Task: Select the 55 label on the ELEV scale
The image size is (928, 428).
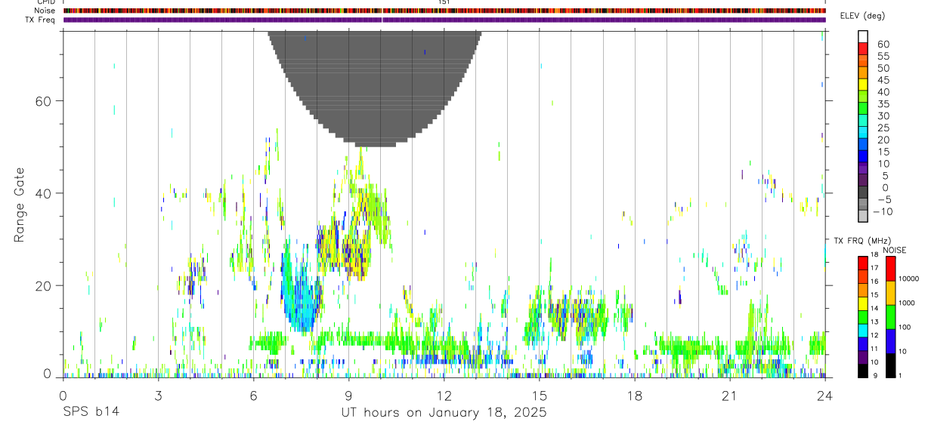Action: [x=883, y=57]
